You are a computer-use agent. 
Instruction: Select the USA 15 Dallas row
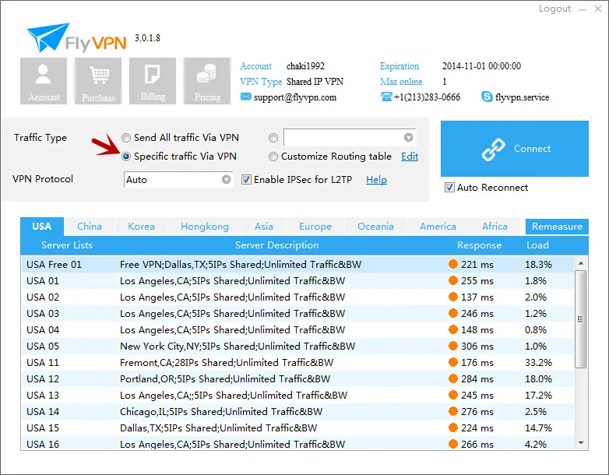[x=297, y=427]
